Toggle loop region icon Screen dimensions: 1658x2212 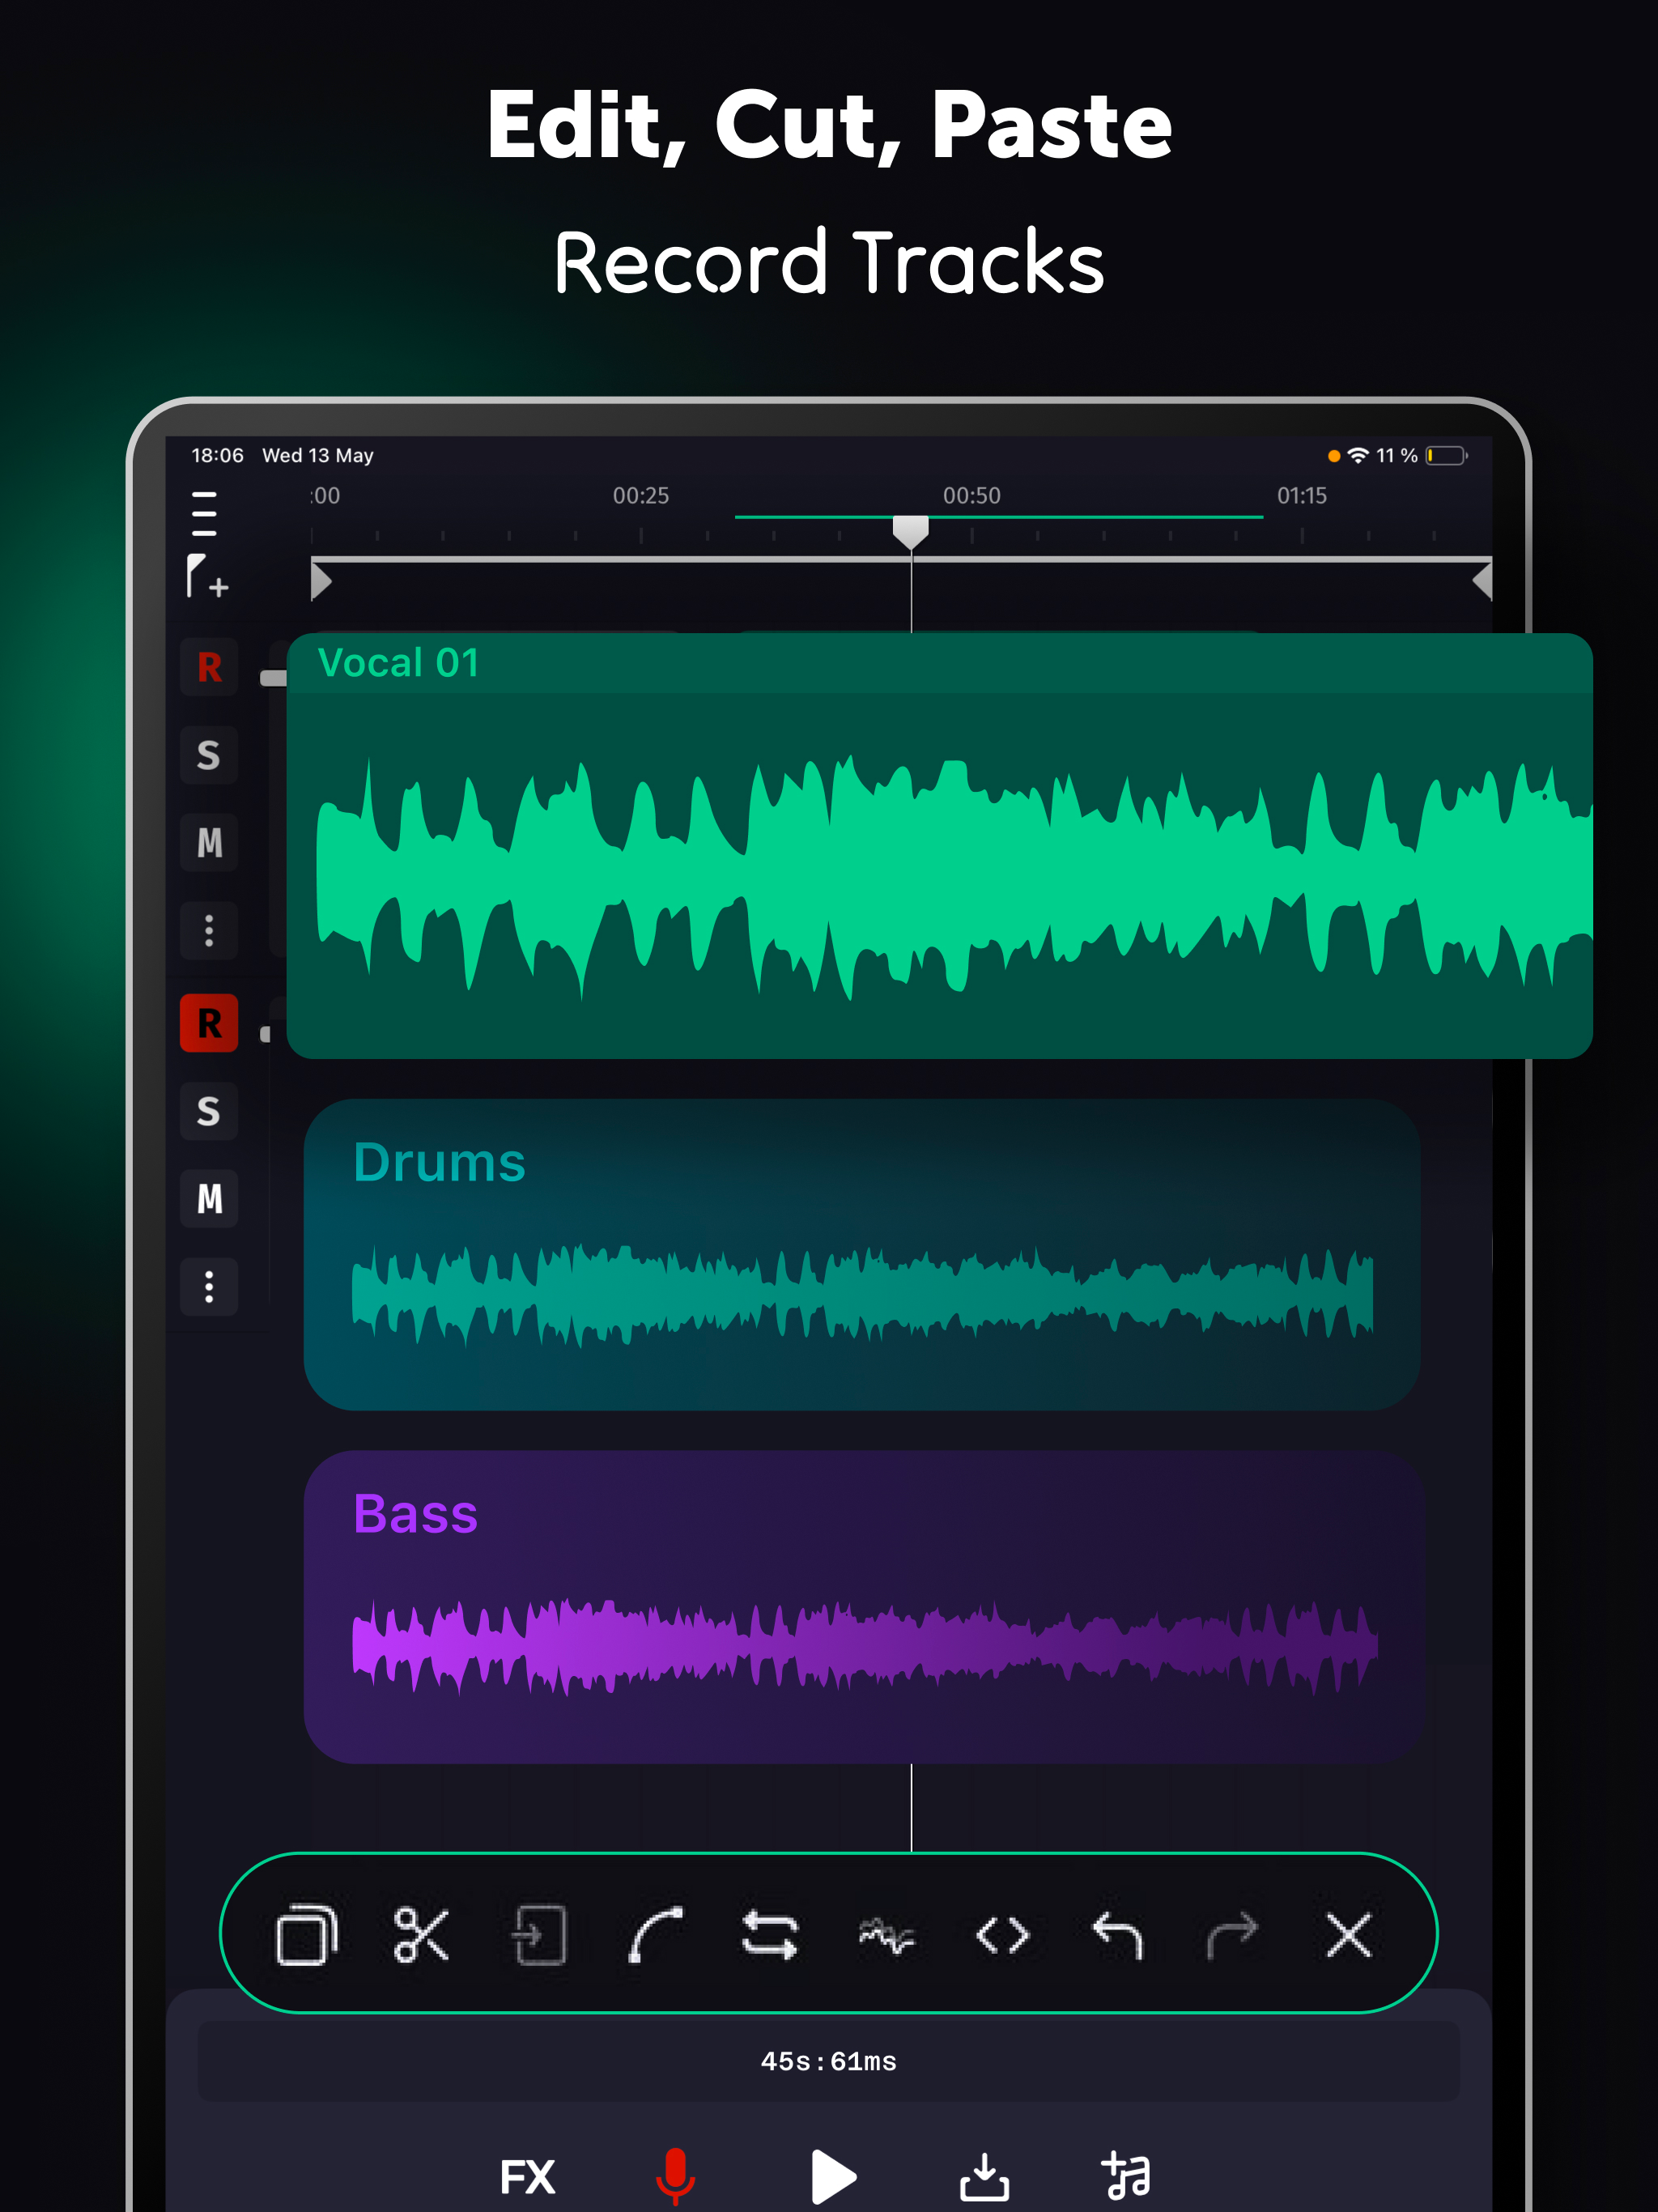(770, 1935)
